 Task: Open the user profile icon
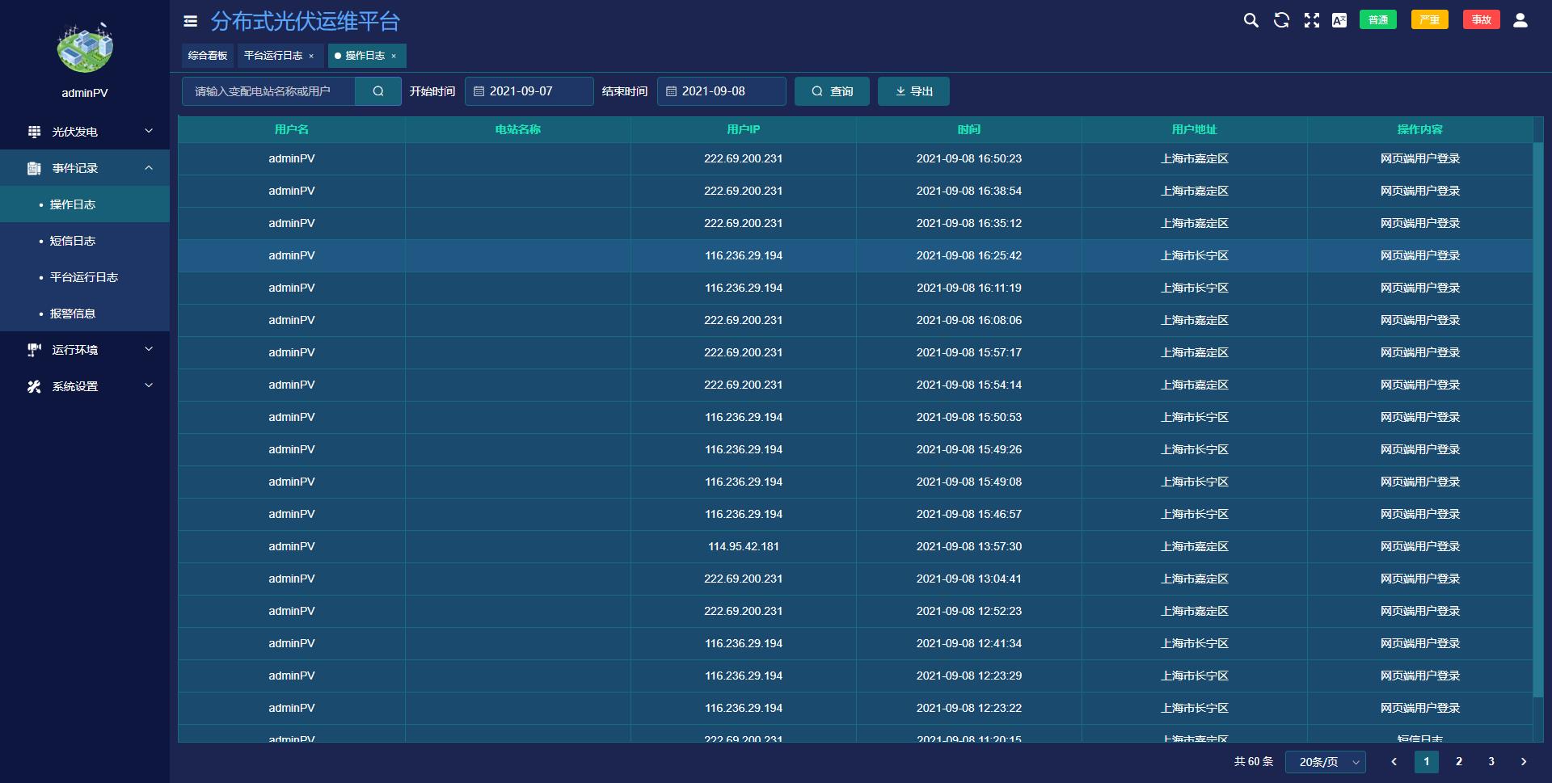click(x=1520, y=20)
